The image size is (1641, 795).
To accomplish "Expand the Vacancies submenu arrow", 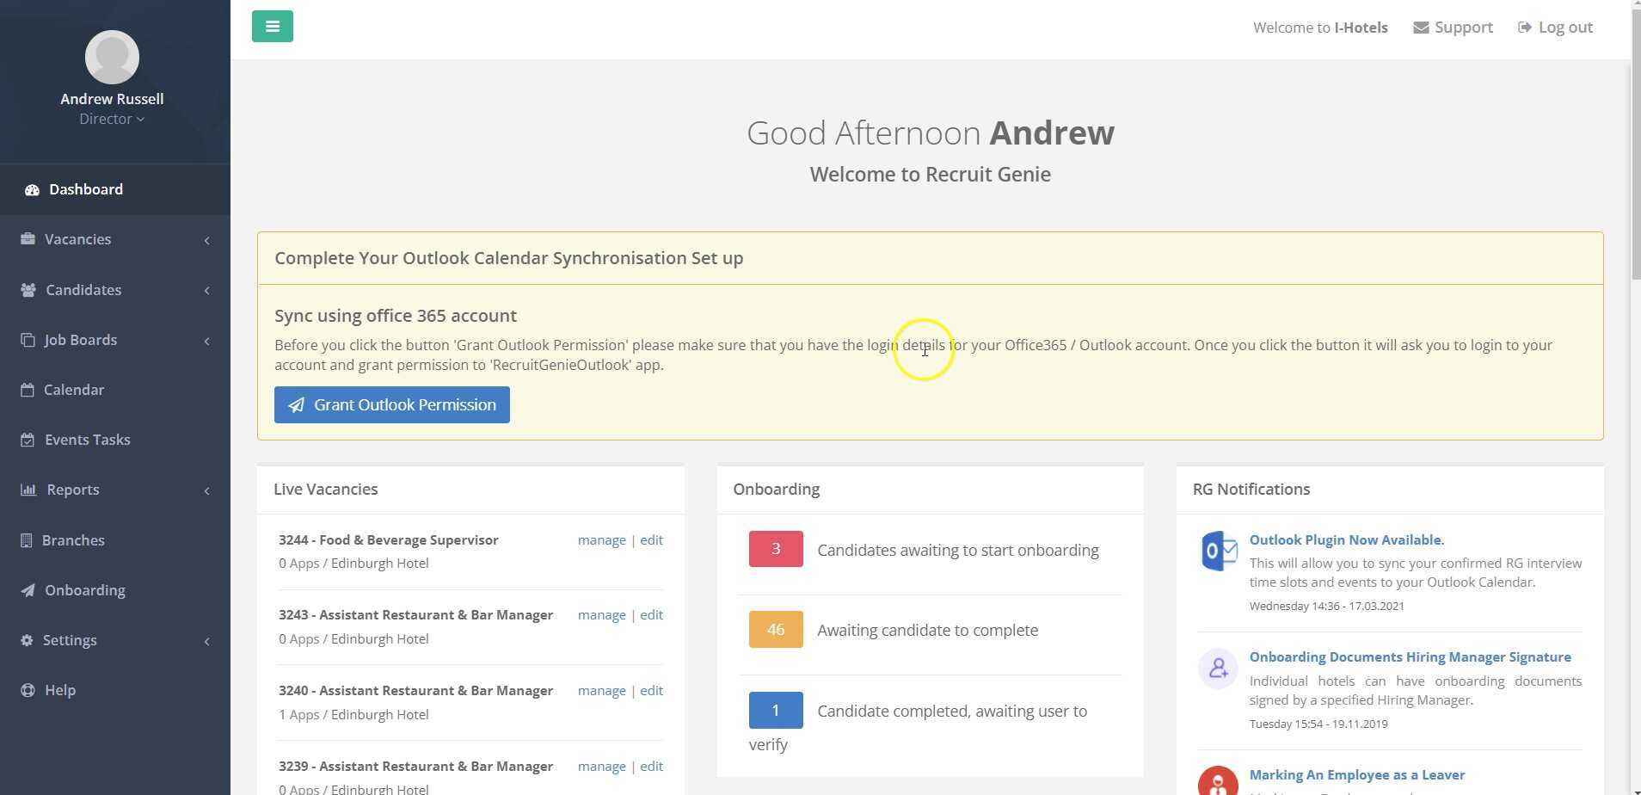I will (206, 240).
